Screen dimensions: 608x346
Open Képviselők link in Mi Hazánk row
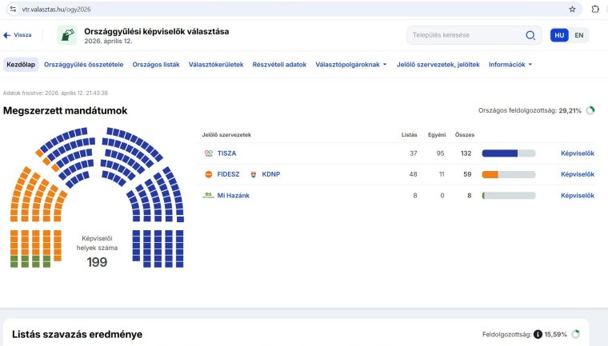click(x=578, y=196)
